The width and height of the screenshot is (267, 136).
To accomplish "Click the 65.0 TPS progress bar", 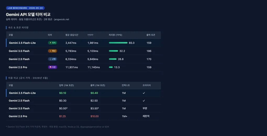I will [118, 43].
